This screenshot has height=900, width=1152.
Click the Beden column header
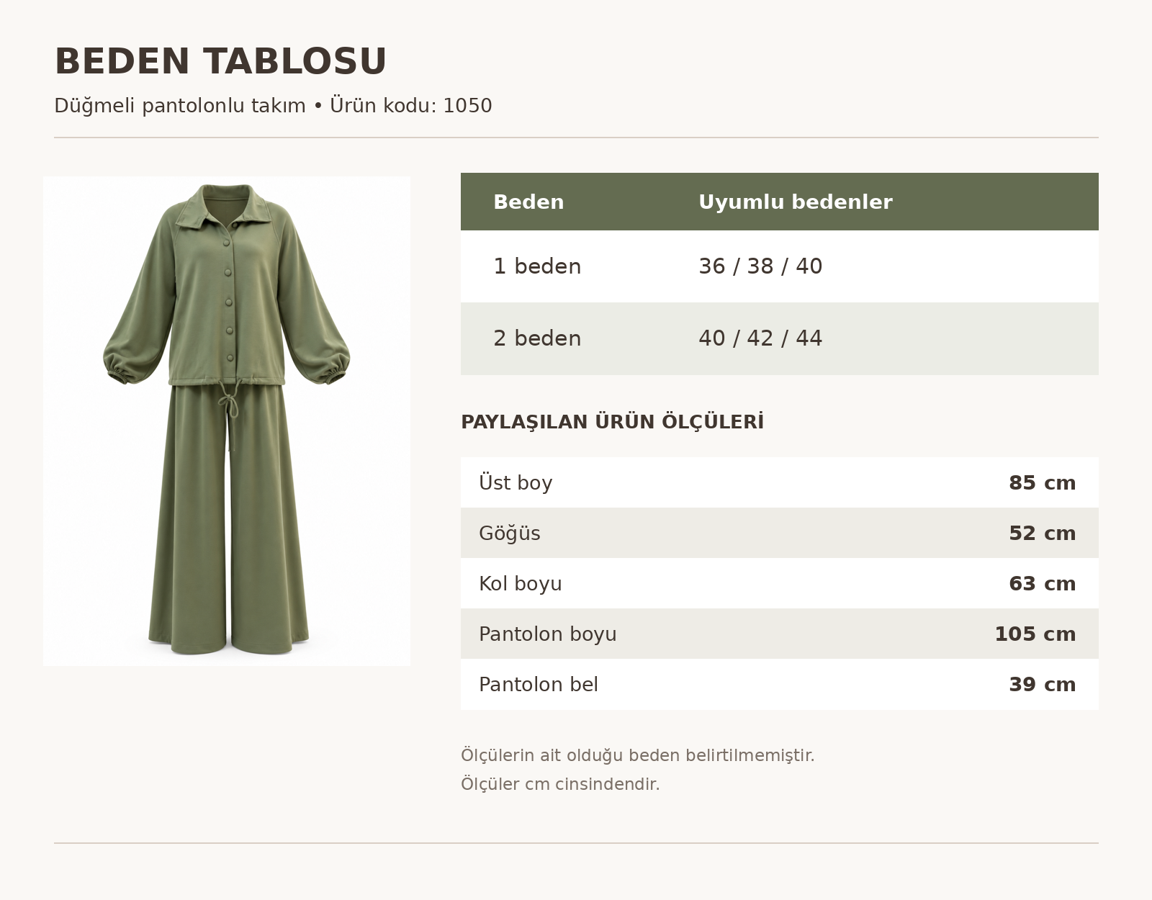click(528, 202)
